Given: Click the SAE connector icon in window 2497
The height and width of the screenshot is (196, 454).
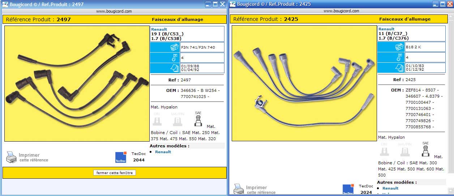Looking at the screenshot, I should (x=198, y=119).
